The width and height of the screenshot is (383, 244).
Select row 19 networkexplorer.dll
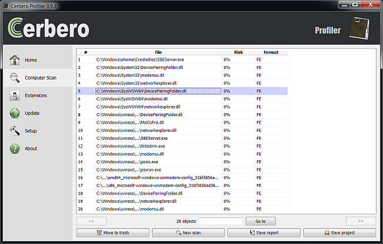(x=182, y=201)
